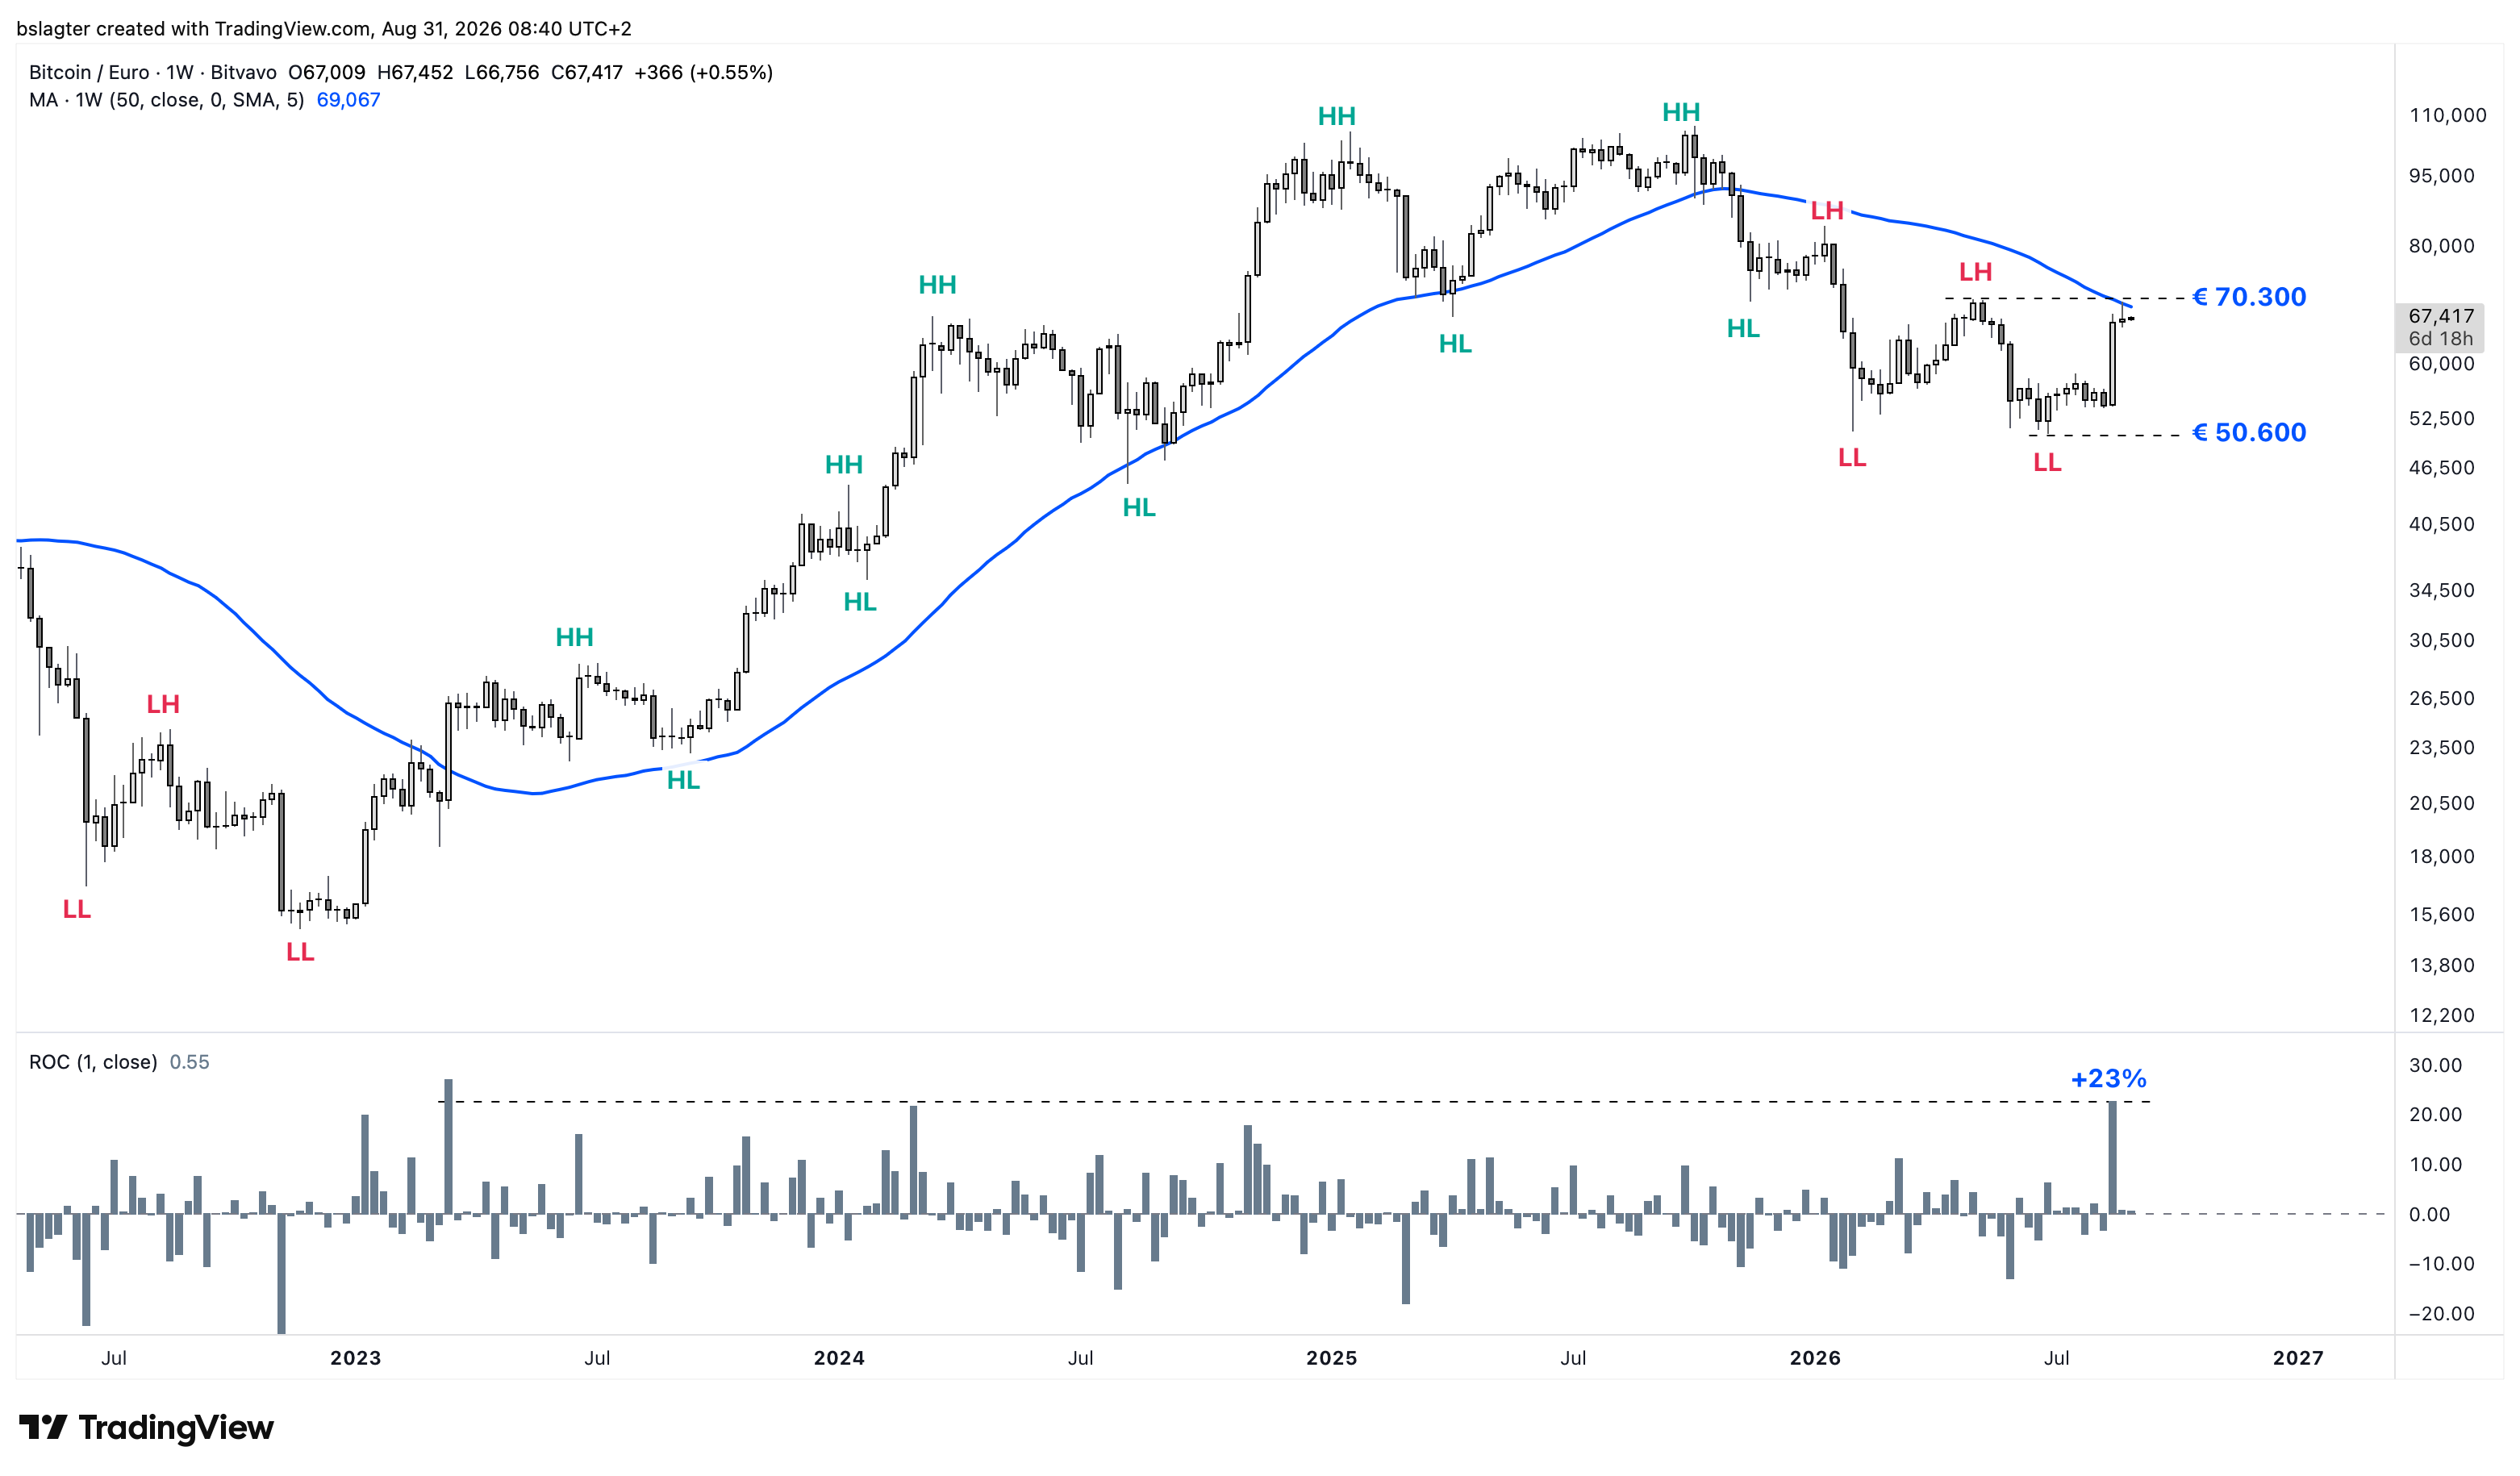
Task: Click the 13,800 price axis label
Action: (x=2442, y=965)
